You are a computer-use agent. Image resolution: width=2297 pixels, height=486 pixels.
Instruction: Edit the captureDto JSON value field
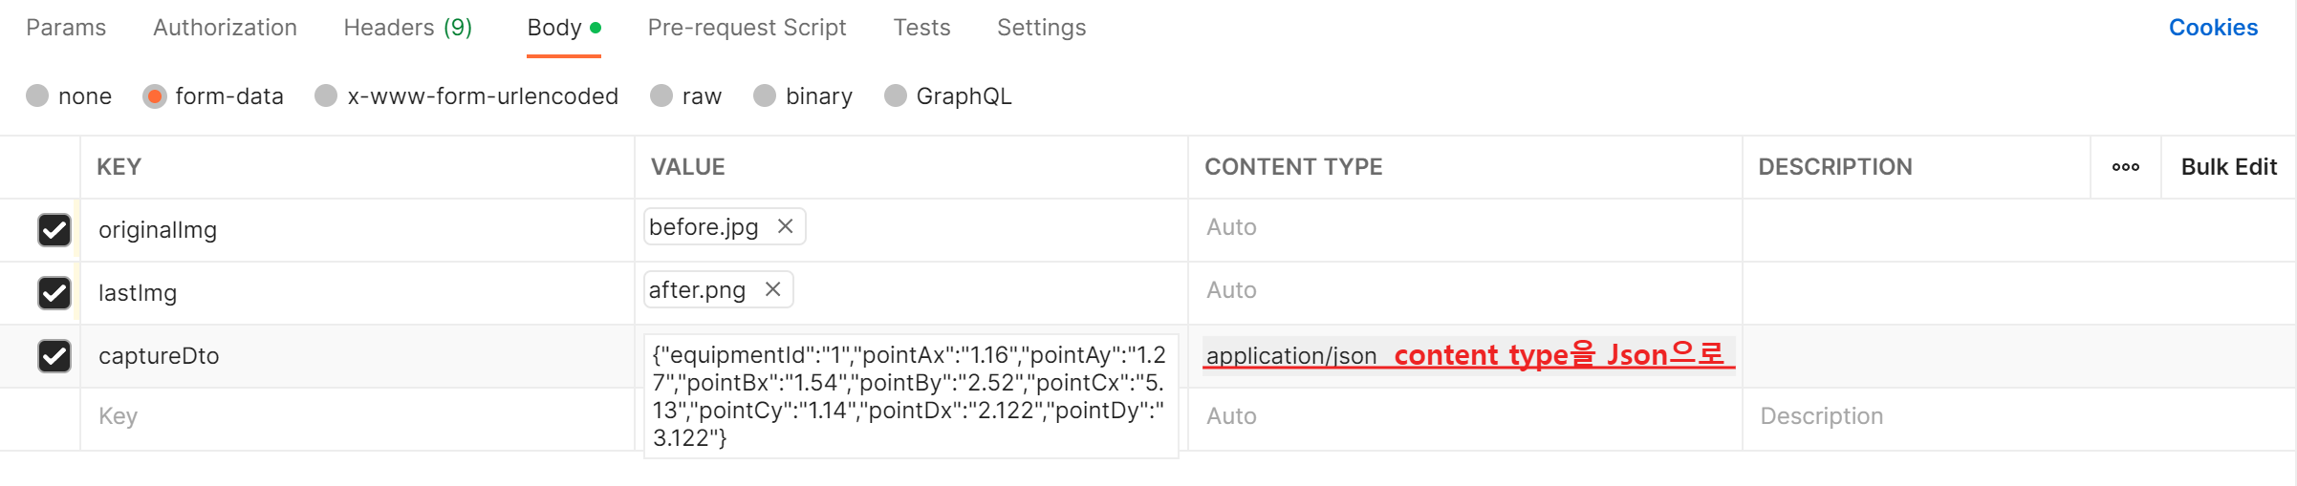(x=909, y=396)
